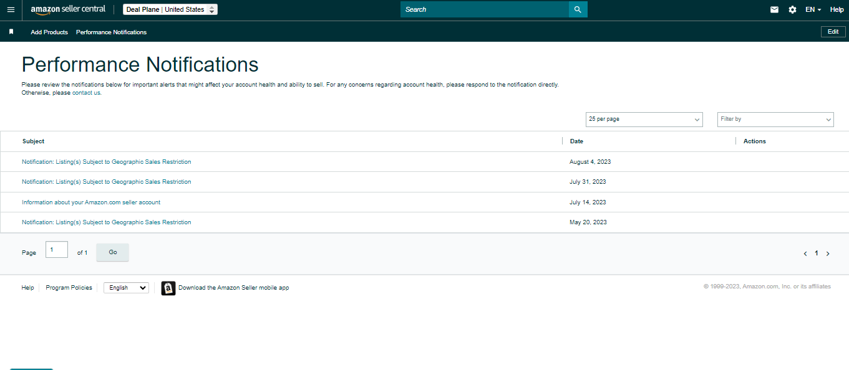Open the hamburger main menu
Screen dimensions: 849x370
11,10
